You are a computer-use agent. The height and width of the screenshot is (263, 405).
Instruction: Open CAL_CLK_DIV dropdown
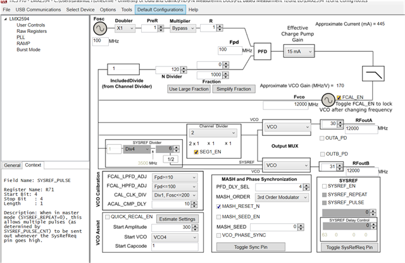click(x=175, y=195)
